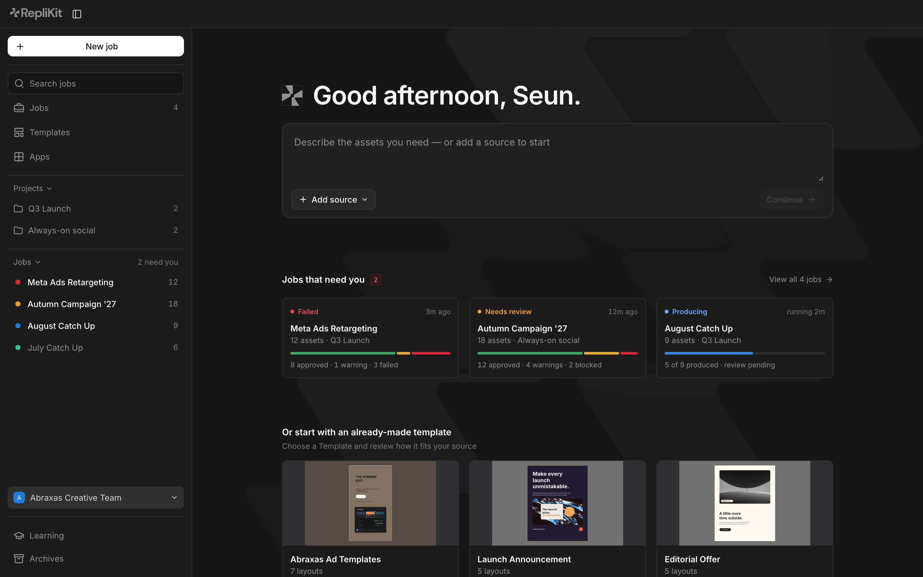Screen dimensions: 923x577
Task: Open the Editorial Offer template thumbnail
Action: [744, 503]
